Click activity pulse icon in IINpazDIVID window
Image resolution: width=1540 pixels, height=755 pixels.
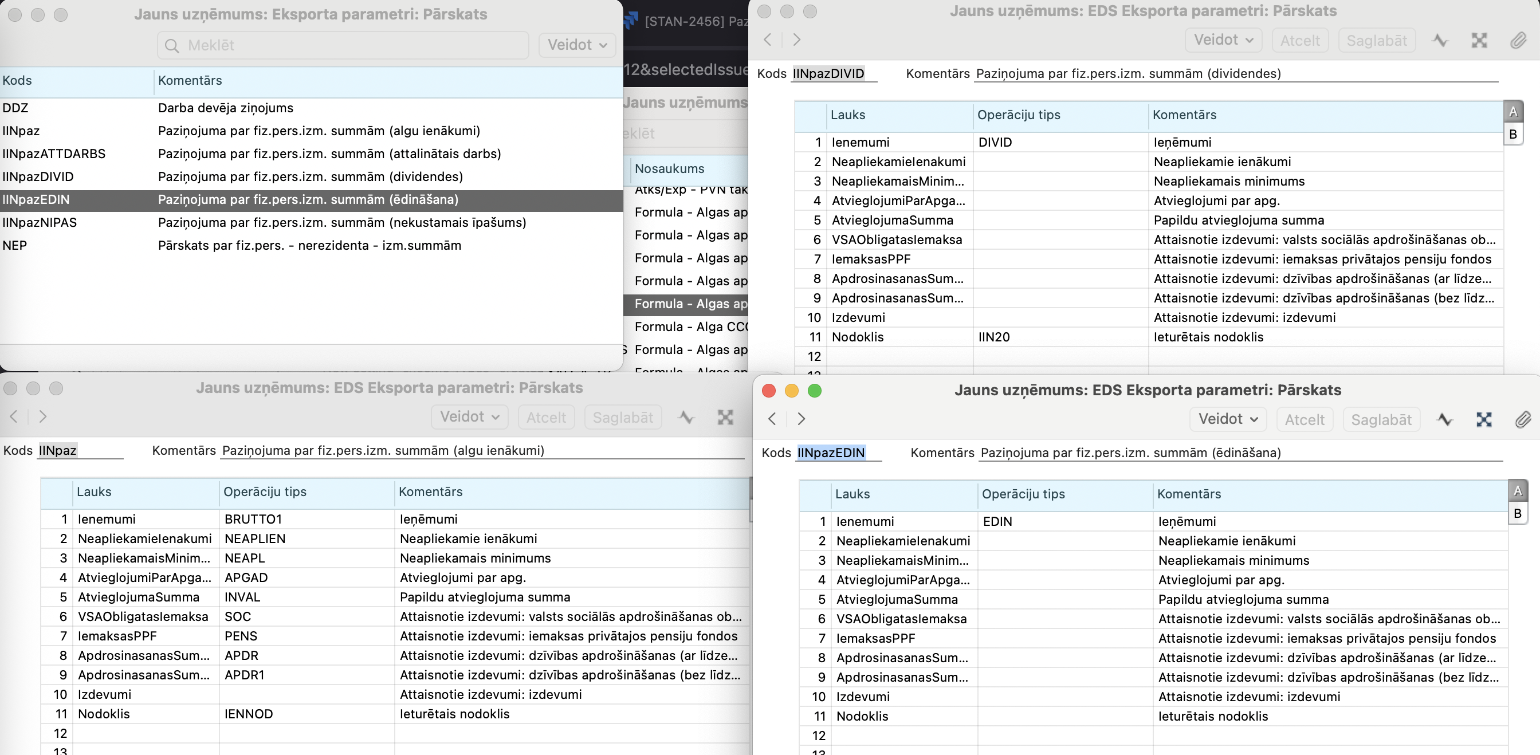(x=1440, y=41)
